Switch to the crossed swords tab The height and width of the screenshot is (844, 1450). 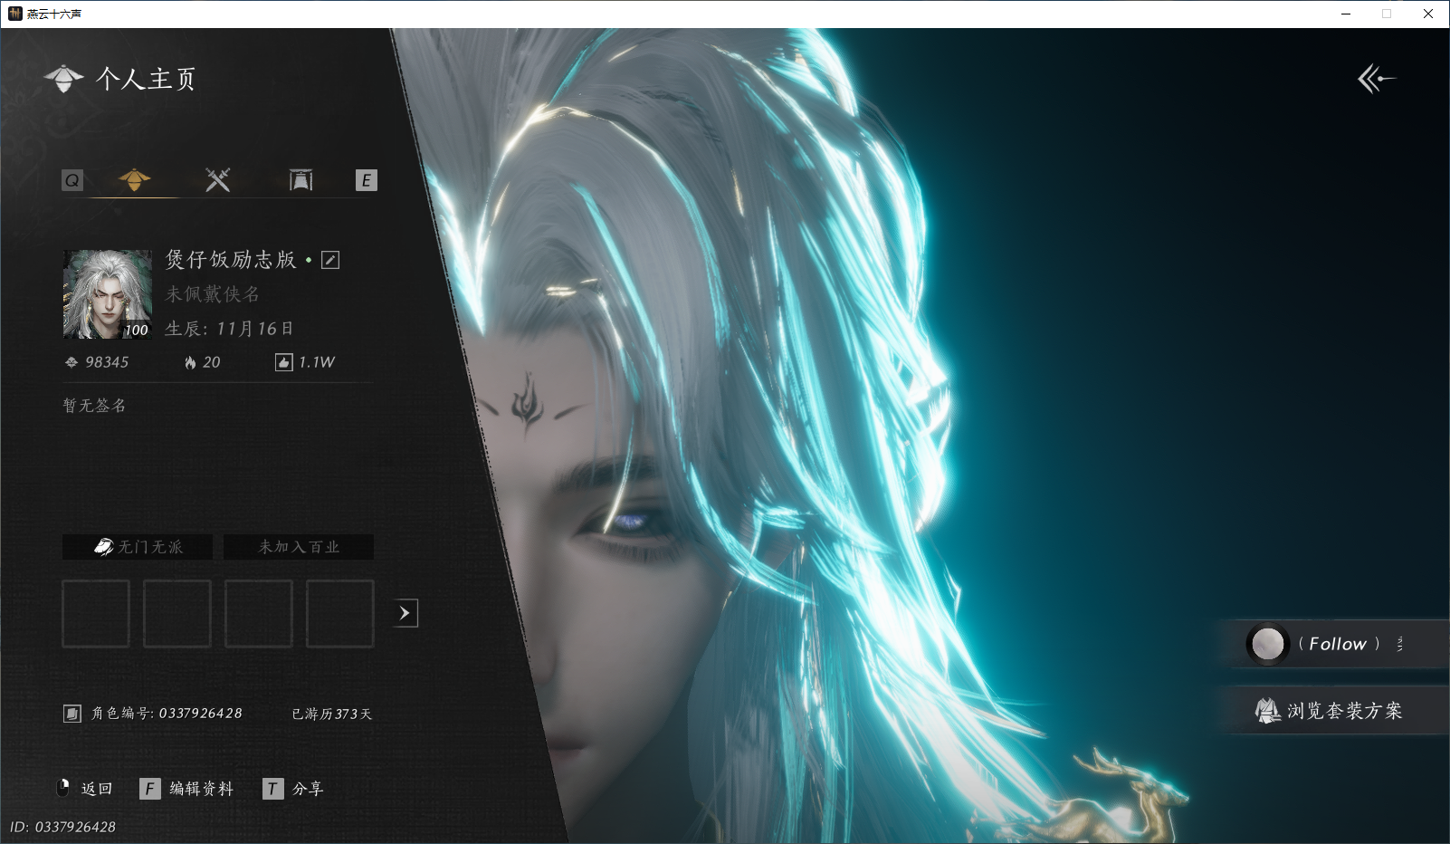[217, 179]
